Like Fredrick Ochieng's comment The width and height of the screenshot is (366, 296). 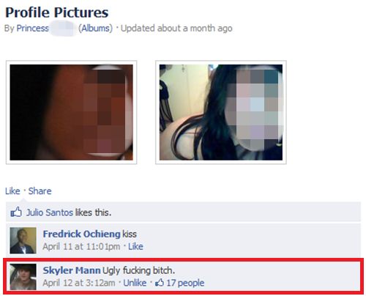(x=135, y=246)
